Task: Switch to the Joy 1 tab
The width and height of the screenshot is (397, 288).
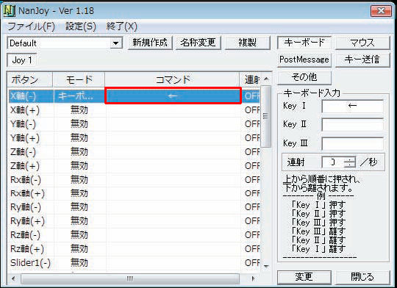Action: click(22, 60)
